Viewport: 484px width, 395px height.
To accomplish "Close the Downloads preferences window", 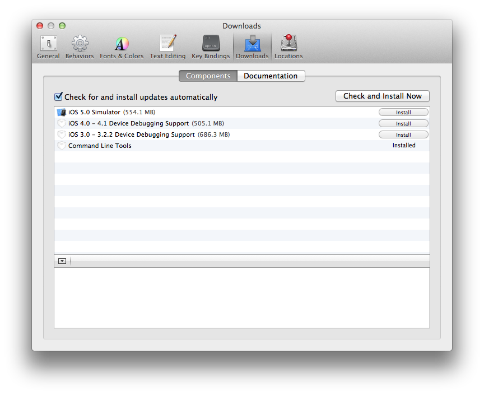I will point(40,26).
